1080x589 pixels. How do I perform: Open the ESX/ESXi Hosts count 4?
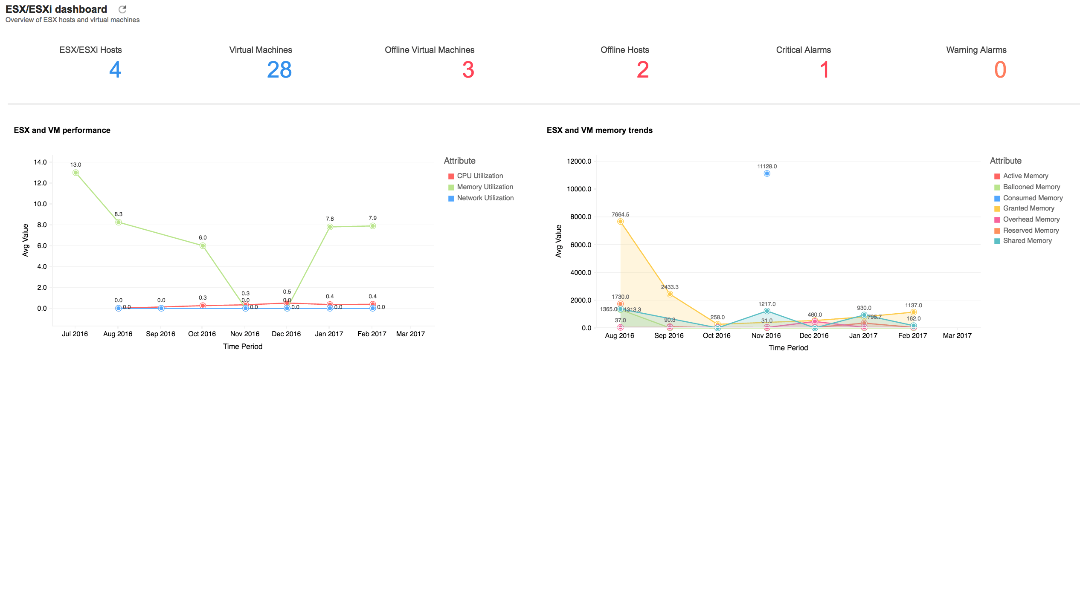point(115,70)
